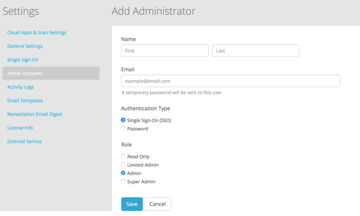Select the Single Sign-On (SSO) radio button
This screenshot has width=360, height=216.
(x=123, y=120)
